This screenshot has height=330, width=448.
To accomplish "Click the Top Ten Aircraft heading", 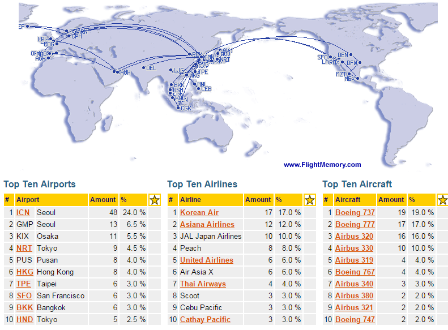I will pos(357,184).
